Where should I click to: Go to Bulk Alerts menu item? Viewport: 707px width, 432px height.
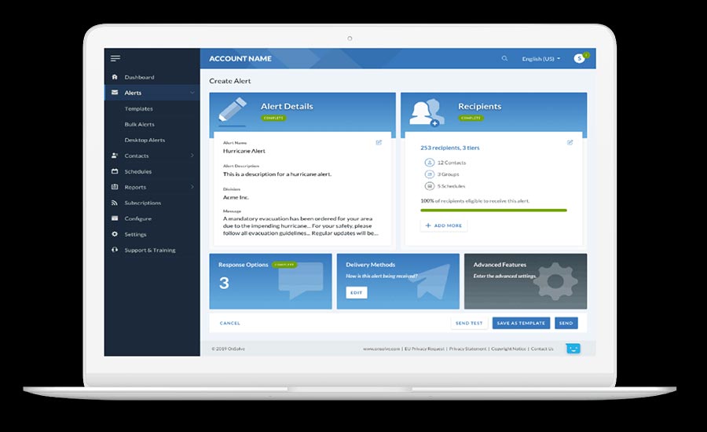[139, 124]
